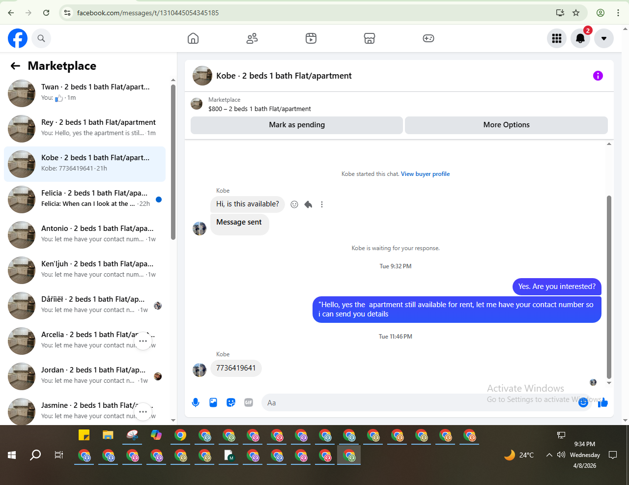Open Rey conversation in list
The width and height of the screenshot is (629, 485).
pos(85,129)
